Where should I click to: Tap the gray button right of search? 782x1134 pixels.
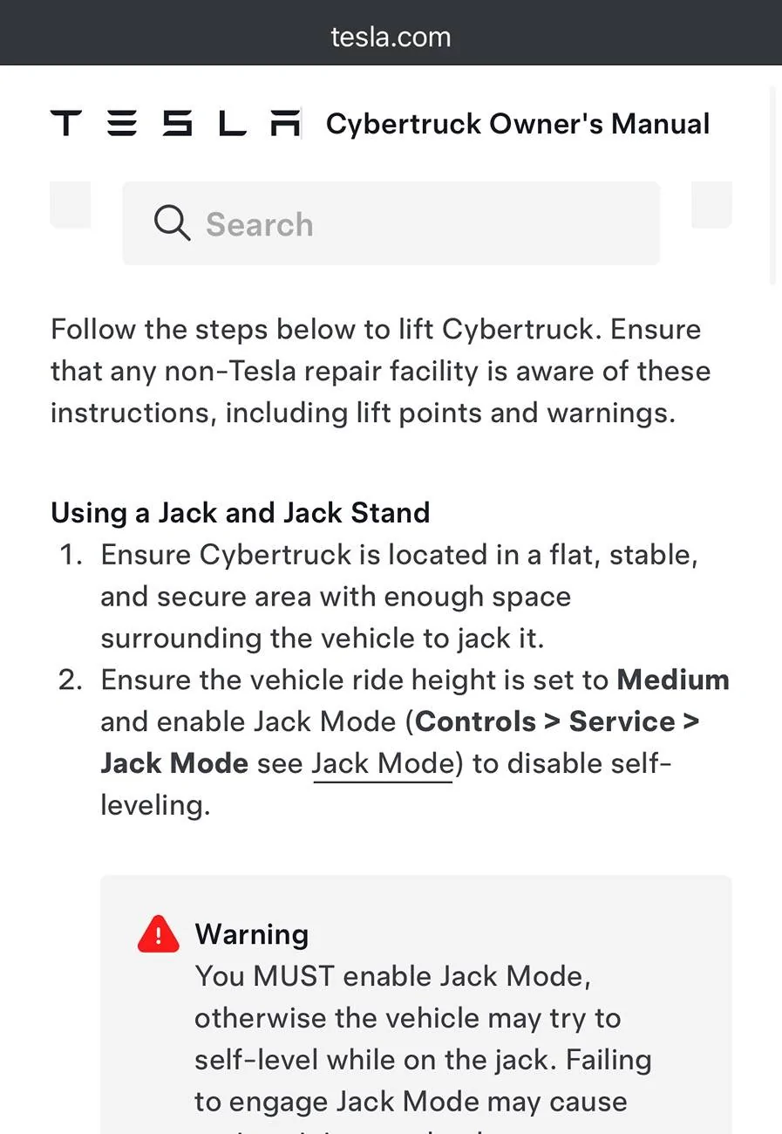click(711, 205)
